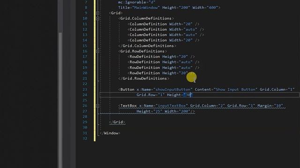Image resolution: width=300 pixels, height=168 pixels.
Task: Click the closing Window tag on line 31
Action: click(110, 133)
